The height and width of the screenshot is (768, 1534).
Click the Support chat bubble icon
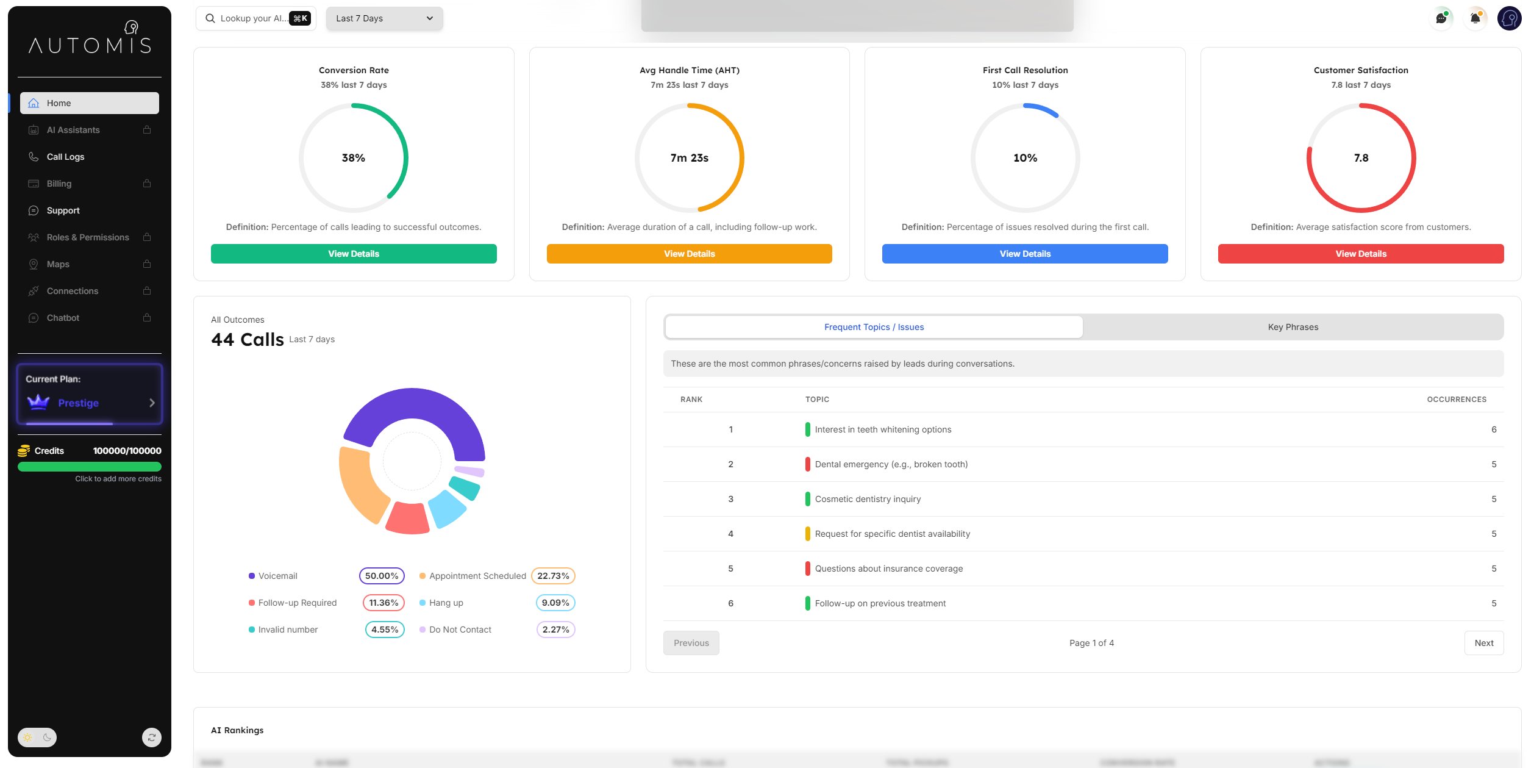34,210
